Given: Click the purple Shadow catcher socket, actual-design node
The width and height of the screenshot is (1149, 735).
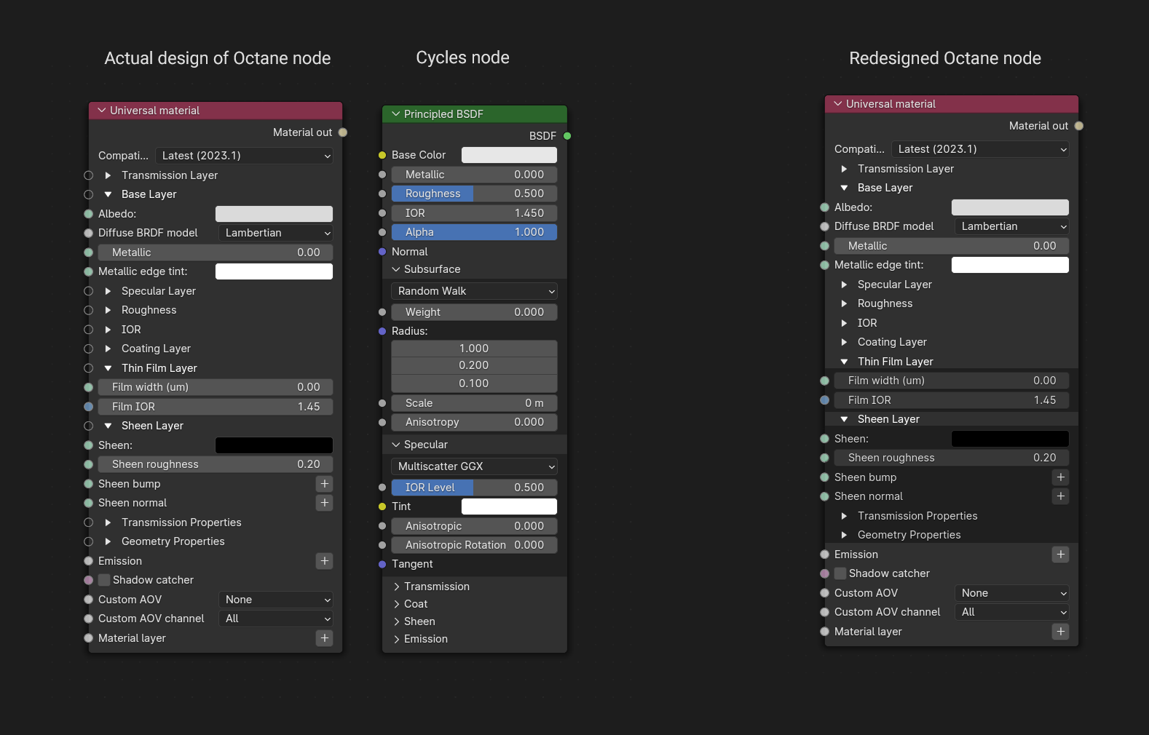Looking at the screenshot, I should click(89, 580).
